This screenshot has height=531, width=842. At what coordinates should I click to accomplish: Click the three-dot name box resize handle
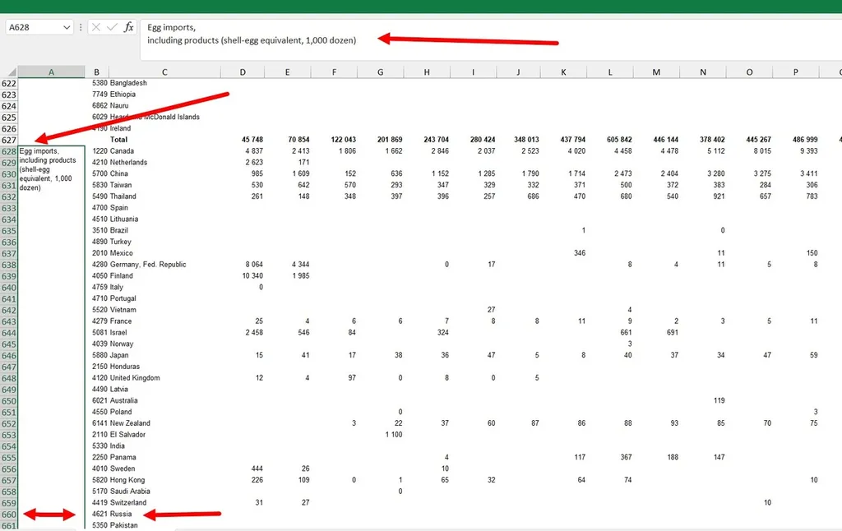tap(81, 27)
